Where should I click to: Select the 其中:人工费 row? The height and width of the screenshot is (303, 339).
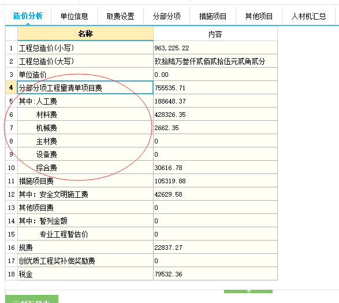pyautogui.click(x=85, y=101)
